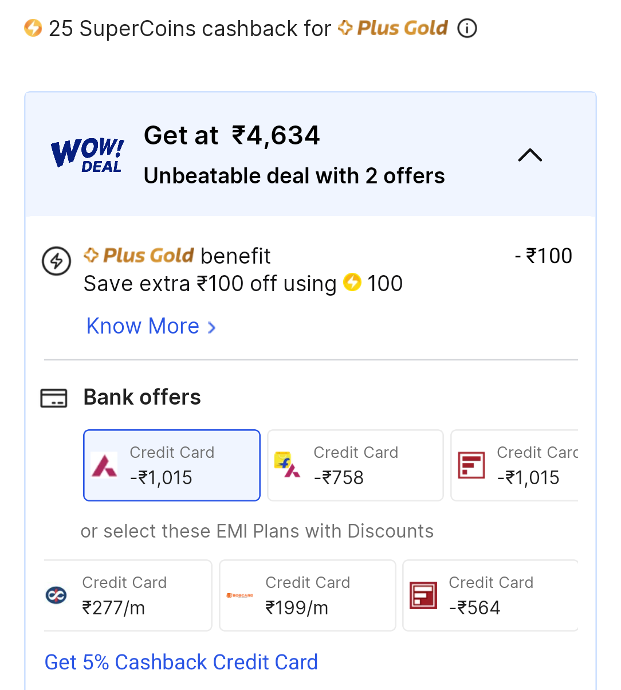Tap the Bank offers card icon
621x690 pixels.
pyautogui.click(x=54, y=398)
